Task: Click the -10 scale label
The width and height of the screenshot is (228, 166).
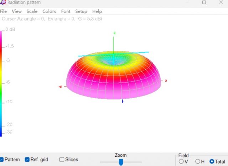Action: pyautogui.click(x=9, y=102)
